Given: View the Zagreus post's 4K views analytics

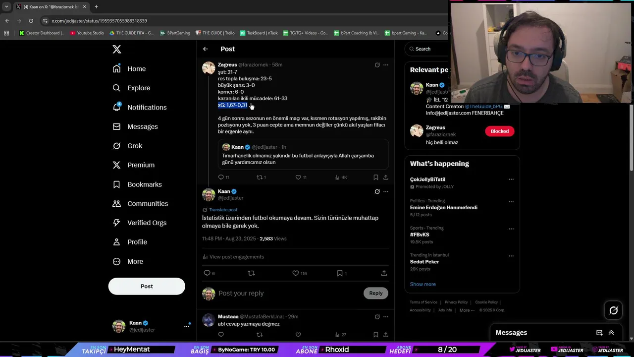Looking at the screenshot, I should click(341, 177).
